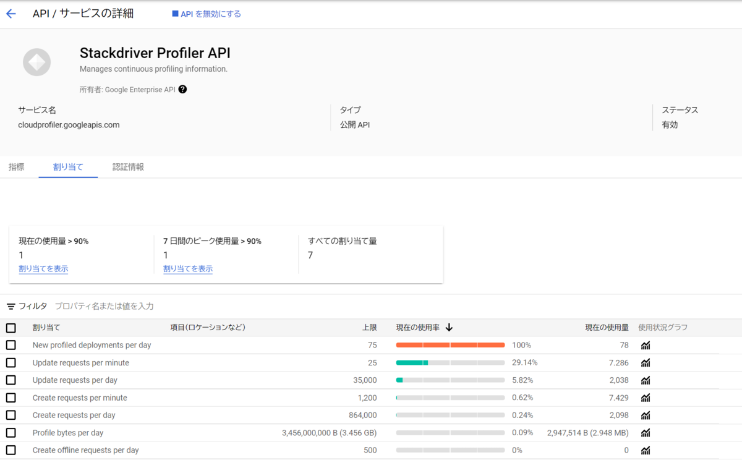Open usage graph for New profiled deployments per day
The width and height of the screenshot is (742, 473).
[x=646, y=345]
